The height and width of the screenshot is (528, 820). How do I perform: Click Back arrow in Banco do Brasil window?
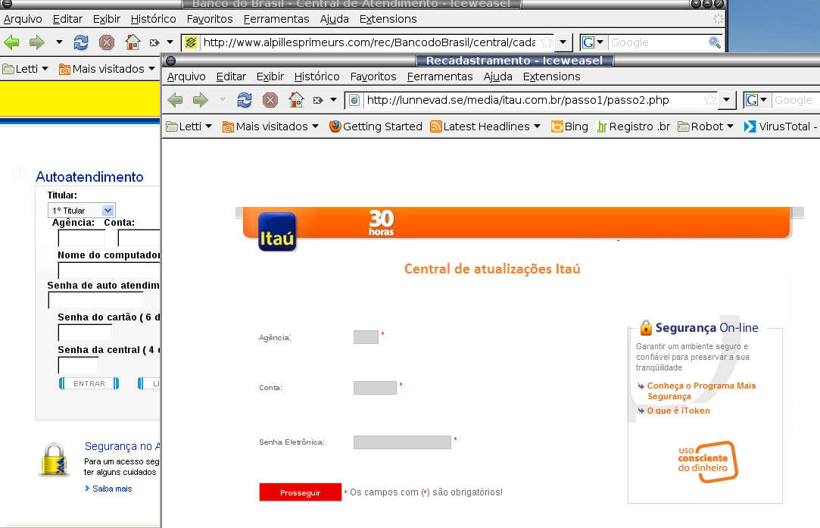pyautogui.click(x=11, y=42)
